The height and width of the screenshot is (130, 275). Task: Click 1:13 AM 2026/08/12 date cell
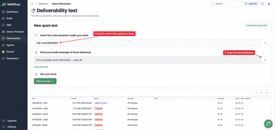tap(82, 109)
